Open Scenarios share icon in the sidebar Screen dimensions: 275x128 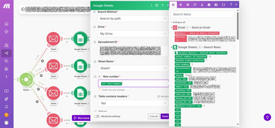click(6, 53)
